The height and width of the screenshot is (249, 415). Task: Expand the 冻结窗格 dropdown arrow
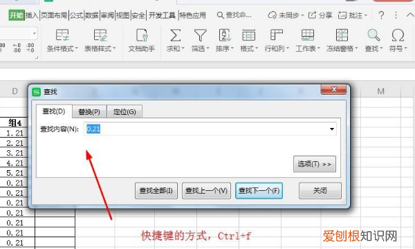coord(356,48)
